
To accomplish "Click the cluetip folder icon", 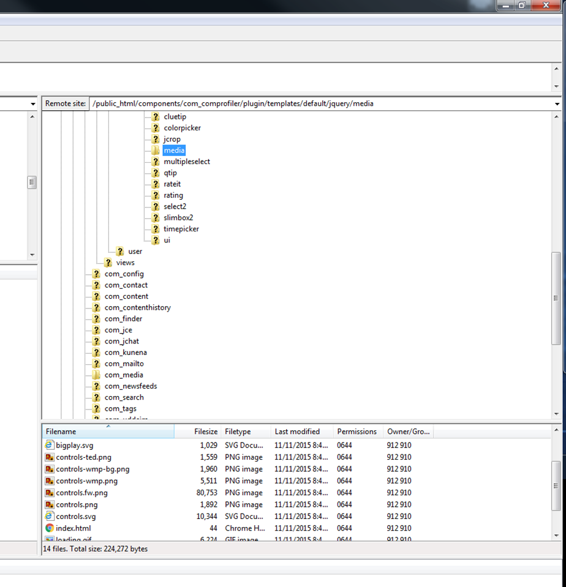I will coord(156,117).
